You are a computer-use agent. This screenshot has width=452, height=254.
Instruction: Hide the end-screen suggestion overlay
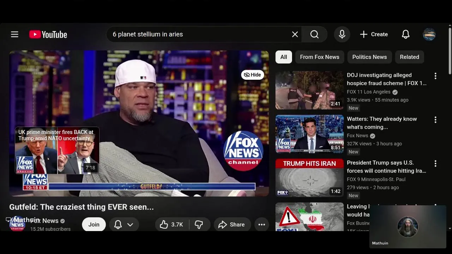[x=252, y=75]
